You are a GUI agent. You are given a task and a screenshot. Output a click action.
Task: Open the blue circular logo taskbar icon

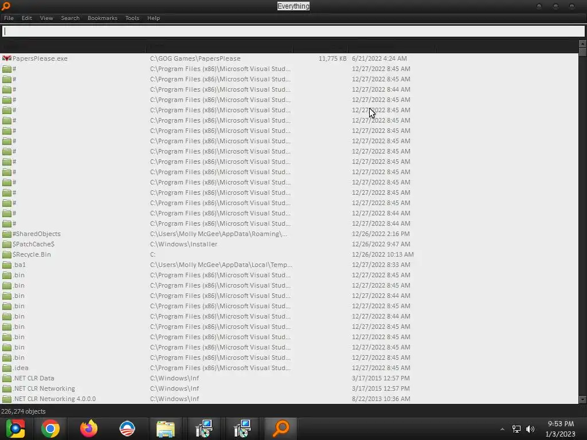(127, 429)
